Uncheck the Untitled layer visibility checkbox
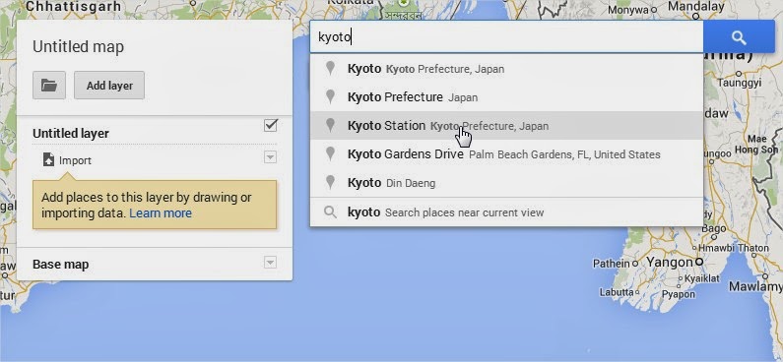 click(271, 125)
